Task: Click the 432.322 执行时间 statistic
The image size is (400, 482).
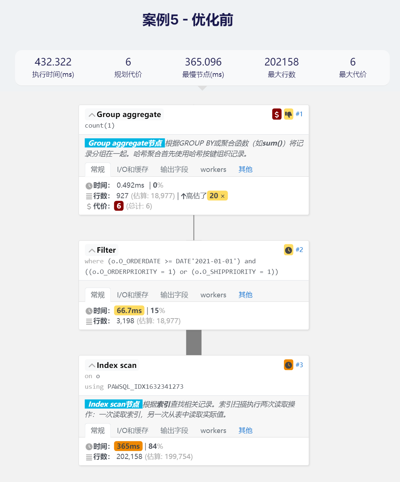Action: 53,68
